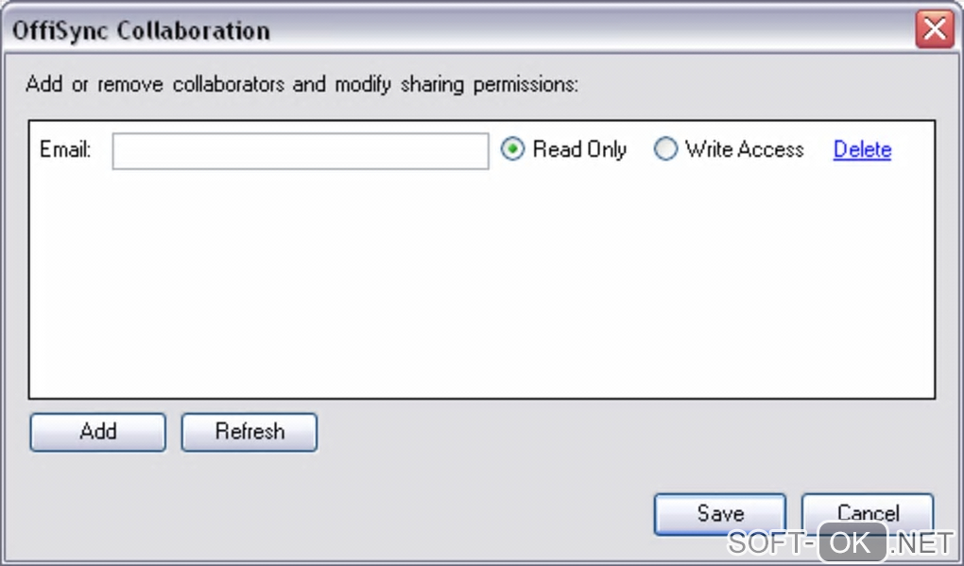The height and width of the screenshot is (566, 964).
Task: Enable the Write Access radio option
Action: click(665, 149)
